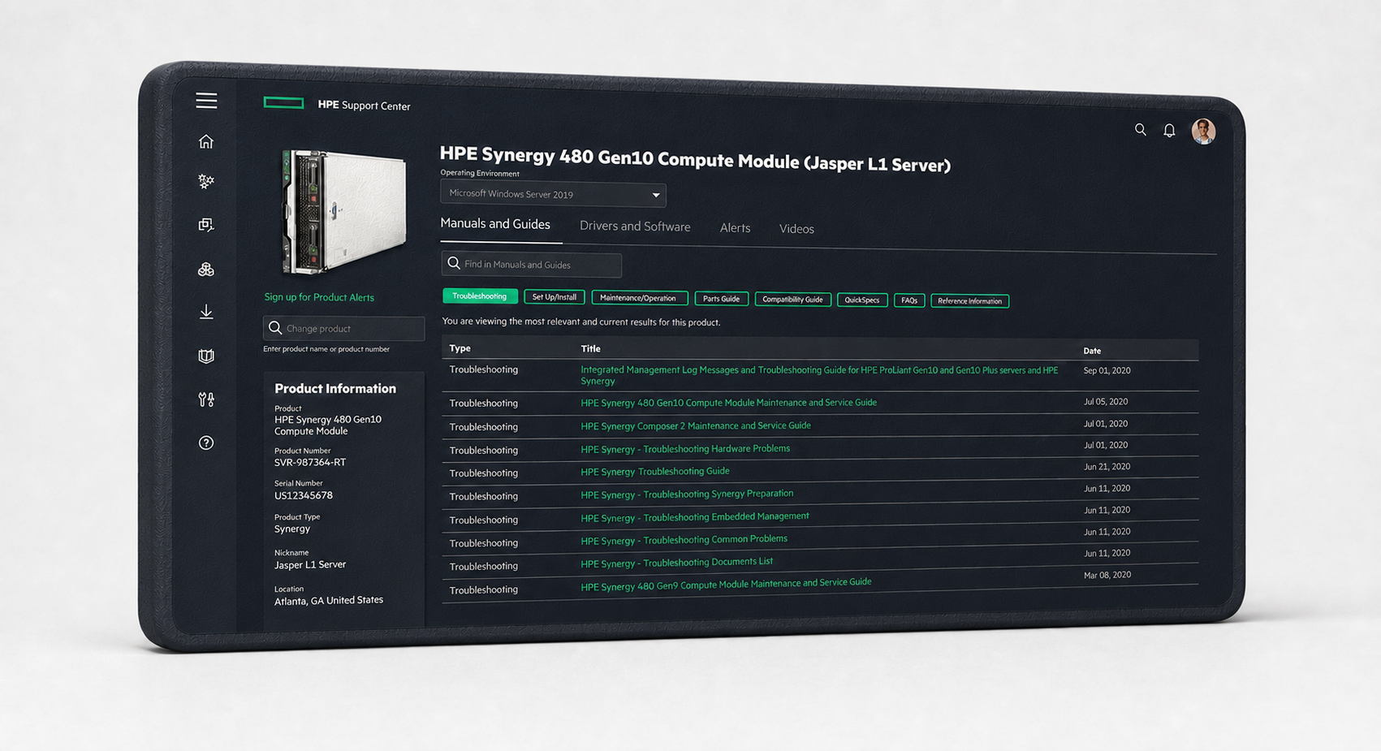The image size is (1381, 751).
Task: Open the user profile avatar
Action: click(x=1203, y=131)
